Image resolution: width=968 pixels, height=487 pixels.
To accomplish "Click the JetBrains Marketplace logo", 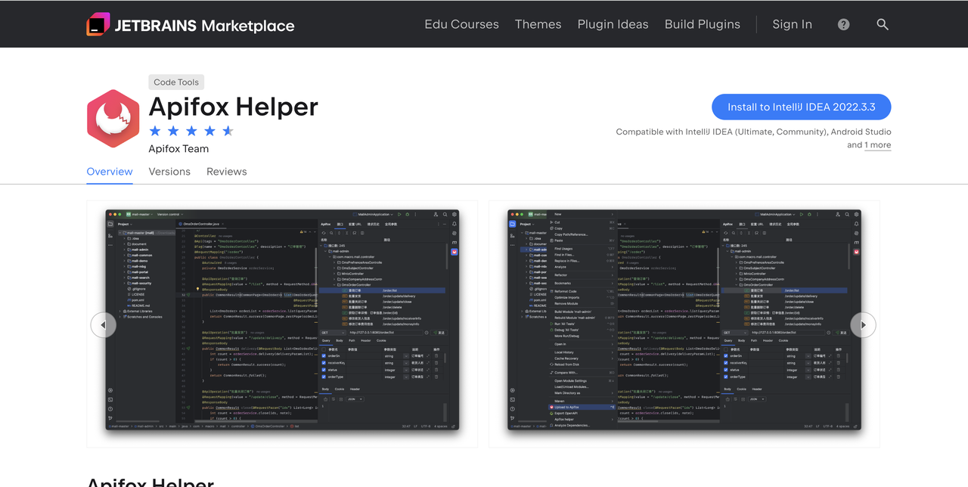I will coord(190,23).
